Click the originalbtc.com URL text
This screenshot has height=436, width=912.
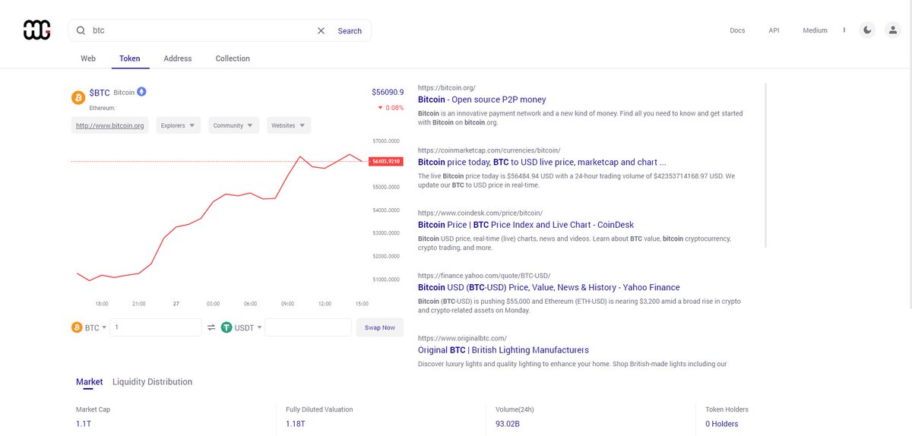pos(462,338)
